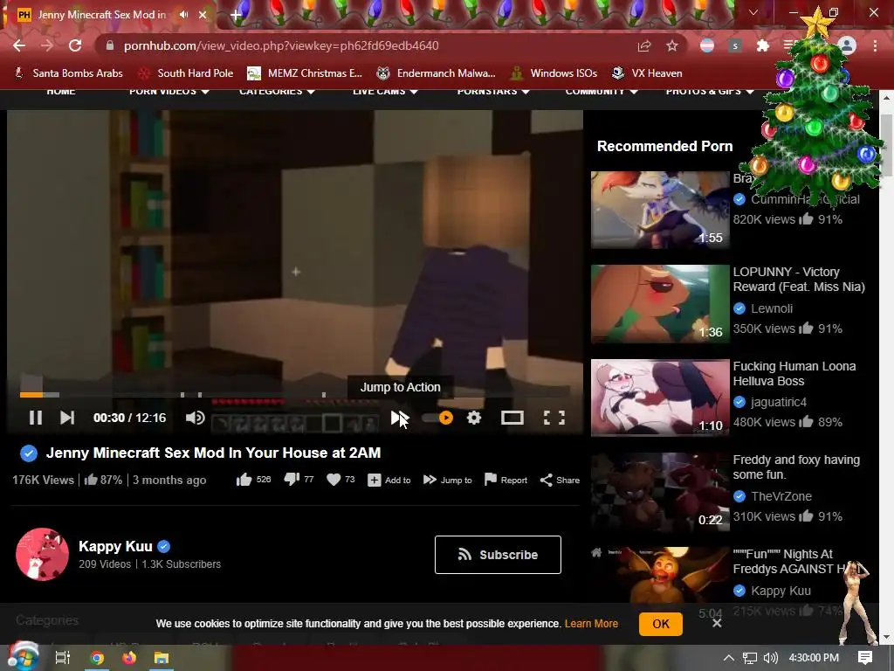Viewport: 894px width, 671px height.
Task: Open the Lewnoli uploader link
Action: point(772,308)
